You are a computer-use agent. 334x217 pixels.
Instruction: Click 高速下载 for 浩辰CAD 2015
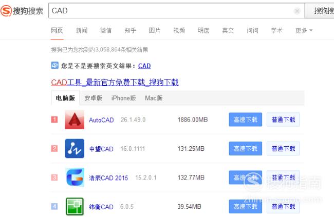(246, 177)
